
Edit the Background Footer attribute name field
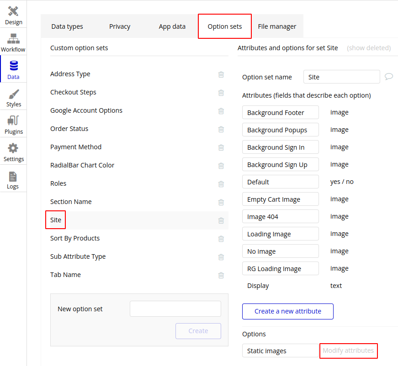tap(280, 113)
